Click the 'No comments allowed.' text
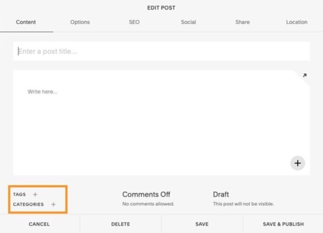Viewport: 323px width, 233px height. tap(148, 204)
